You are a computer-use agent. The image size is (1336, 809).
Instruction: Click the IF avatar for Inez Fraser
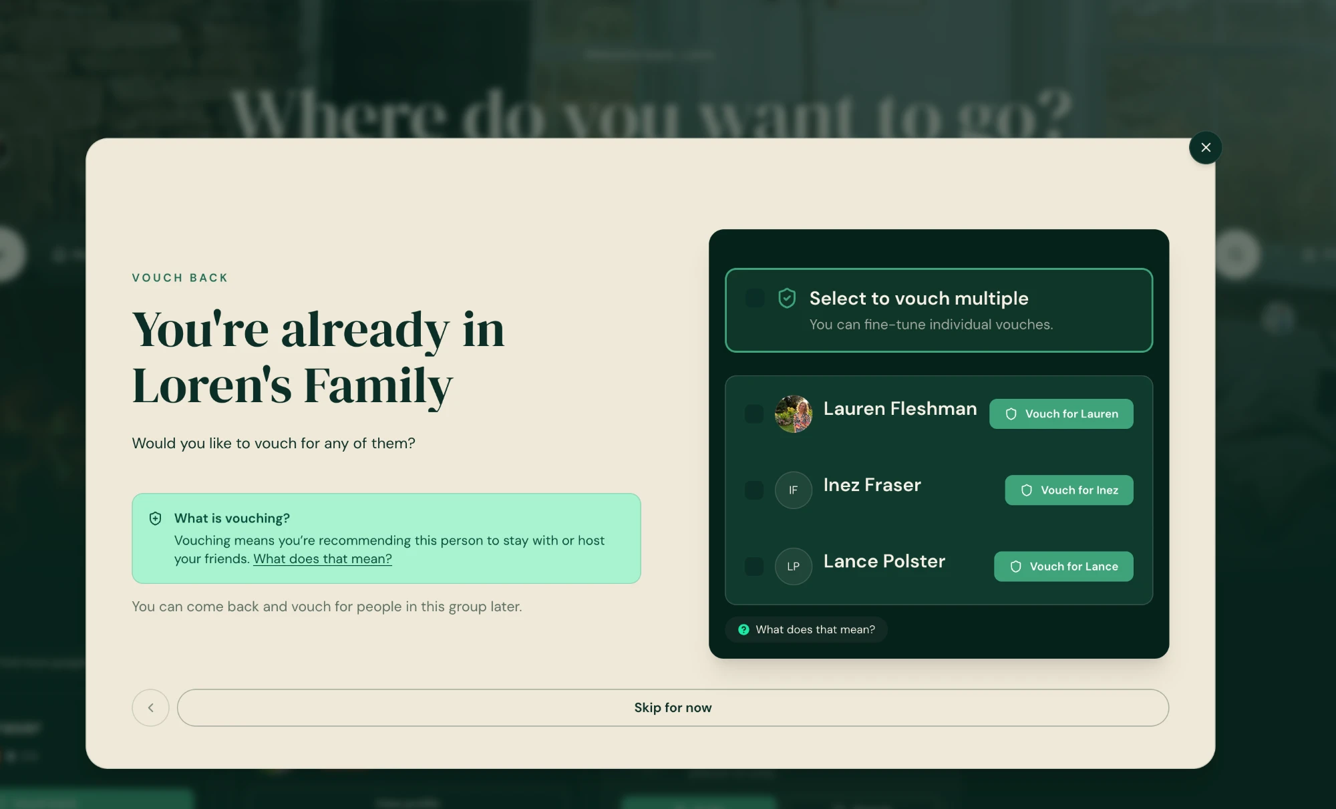[794, 490]
